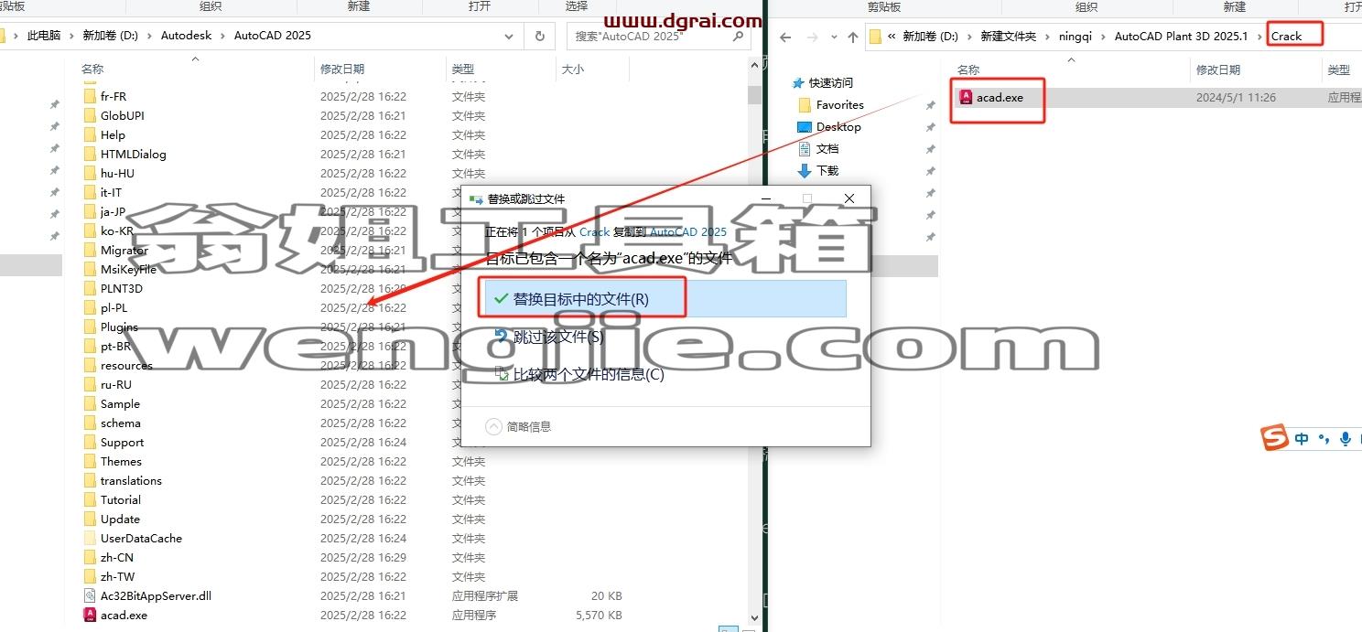Open the fr-FR folder
The image size is (1362, 632).
(x=113, y=96)
